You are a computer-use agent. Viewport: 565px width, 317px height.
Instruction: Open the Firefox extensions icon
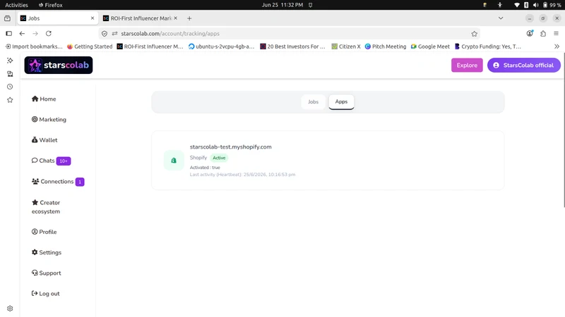[x=543, y=33]
